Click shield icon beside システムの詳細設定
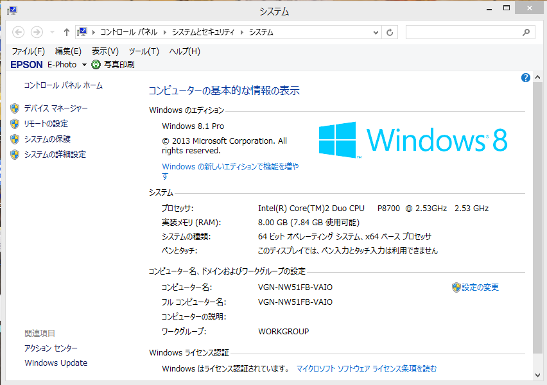The image size is (547, 385). pos(15,155)
